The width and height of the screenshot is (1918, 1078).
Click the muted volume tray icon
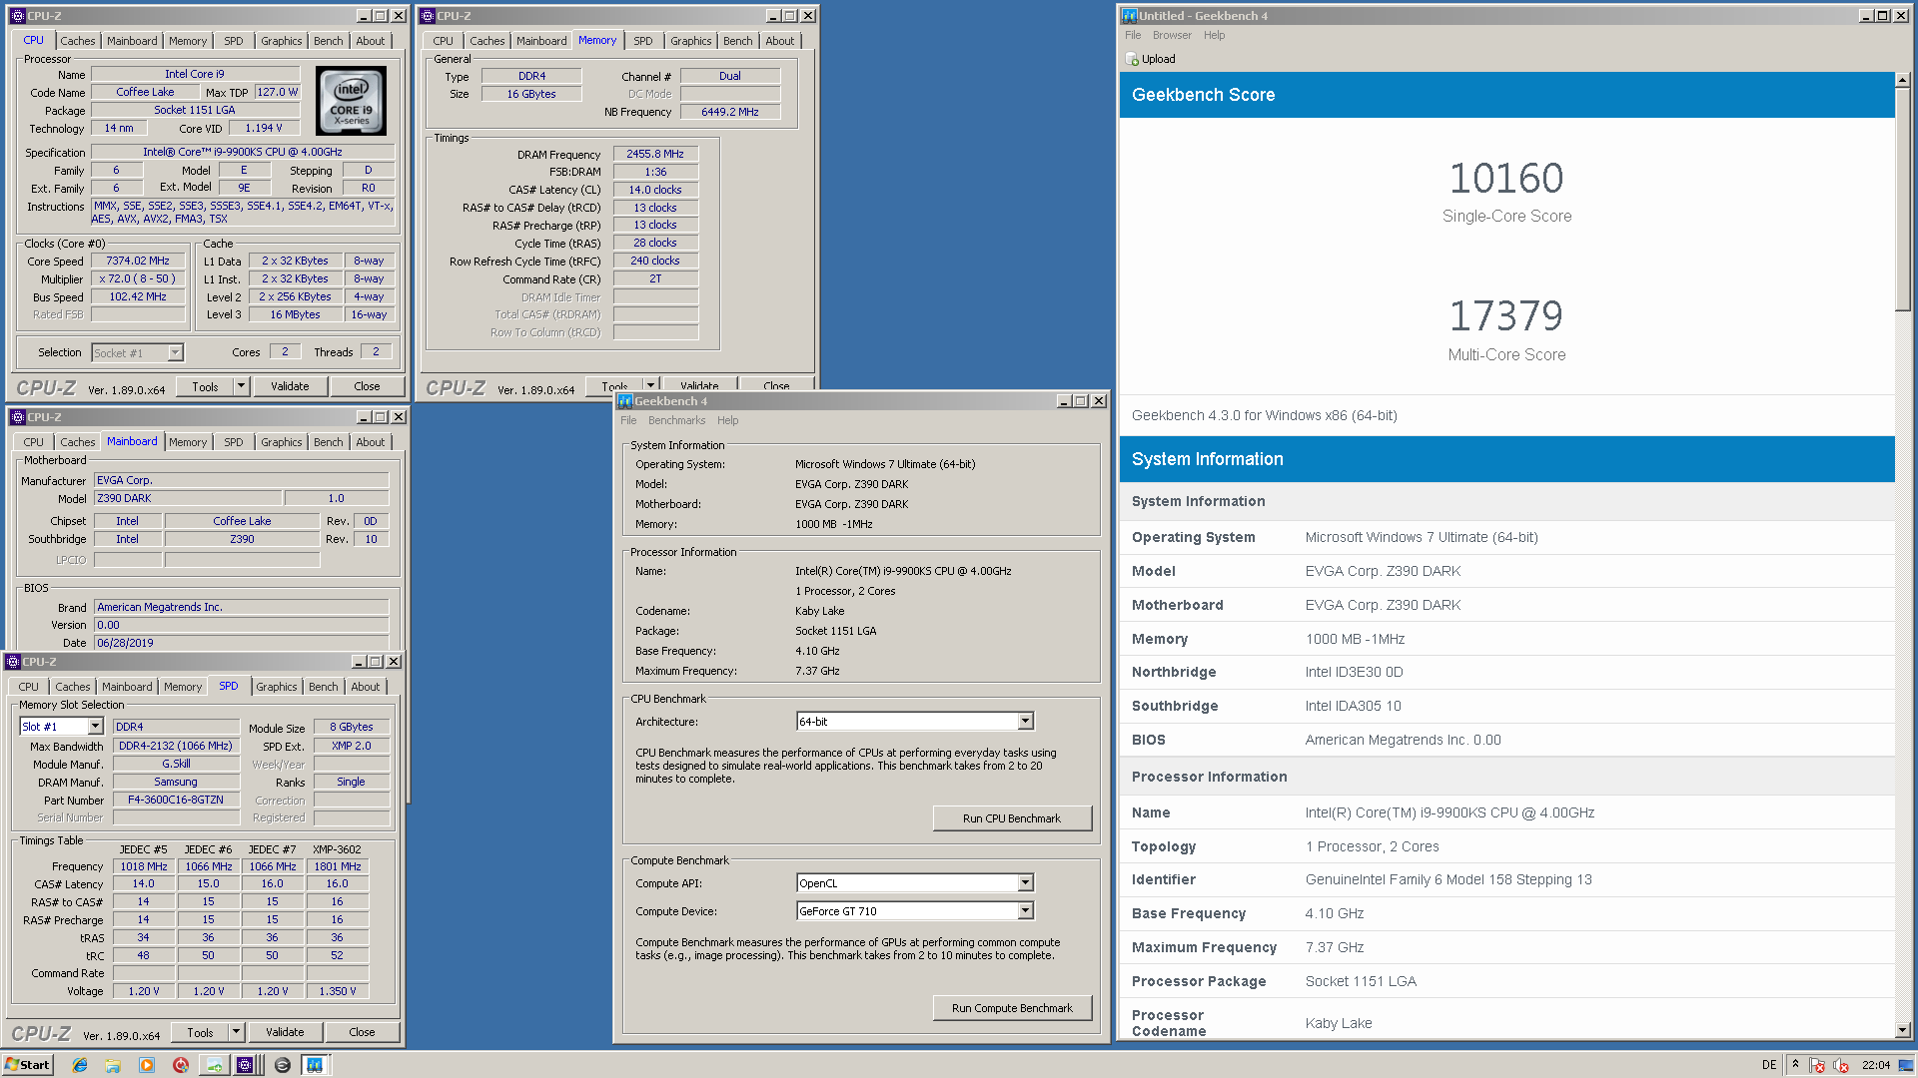(1840, 1065)
